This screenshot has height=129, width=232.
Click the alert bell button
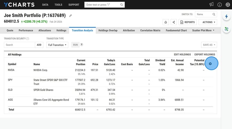(x=166, y=22)
